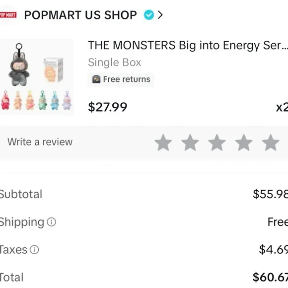
Task: Tap the Taxes row label
Action: tap(13, 250)
